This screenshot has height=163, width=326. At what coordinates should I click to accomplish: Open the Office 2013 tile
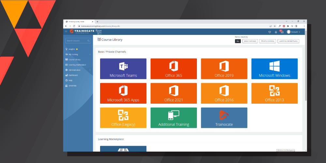point(274,93)
